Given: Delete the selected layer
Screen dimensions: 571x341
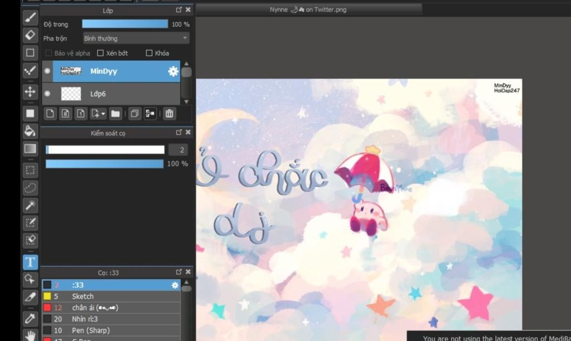Looking at the screenshot, I should tap(170, 114).
